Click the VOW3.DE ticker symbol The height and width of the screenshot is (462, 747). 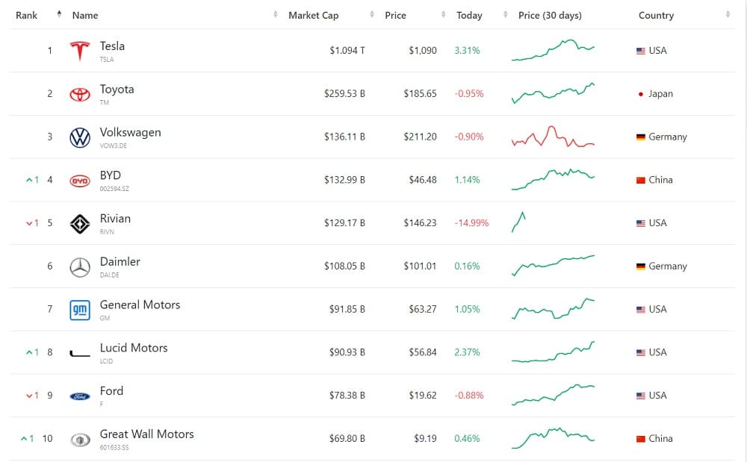(114, 146)
